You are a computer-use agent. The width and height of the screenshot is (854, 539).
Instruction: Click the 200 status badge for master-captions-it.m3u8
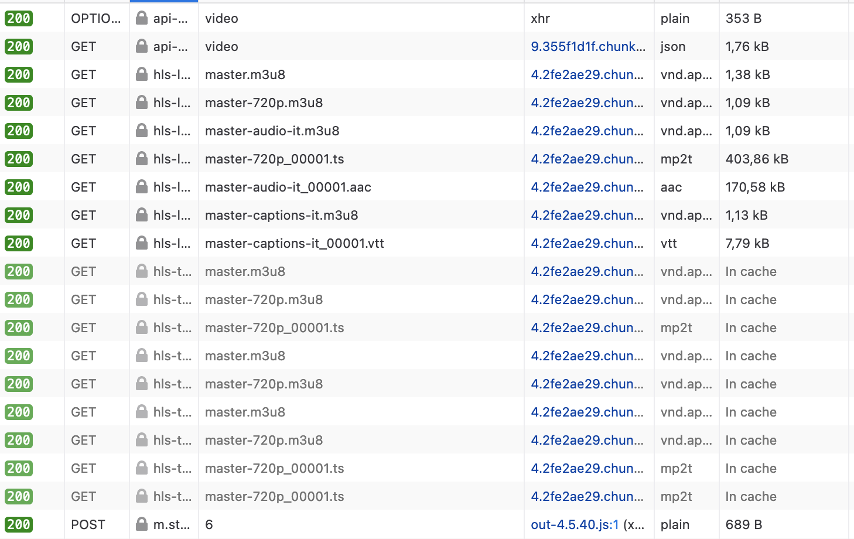tap(19, 215)
